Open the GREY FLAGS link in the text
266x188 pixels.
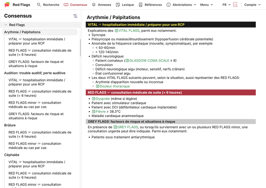127,127
